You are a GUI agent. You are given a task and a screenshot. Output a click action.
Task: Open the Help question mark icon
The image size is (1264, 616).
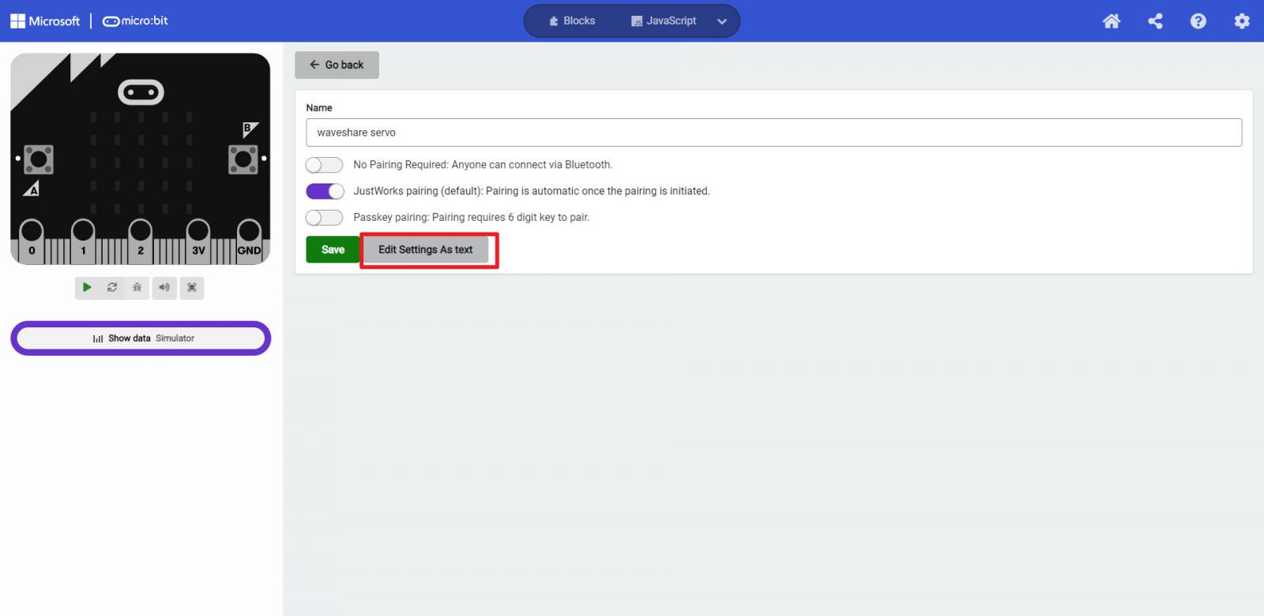1198,21
